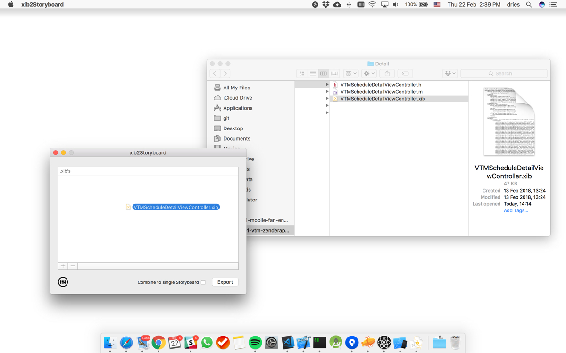Open the dries user menu

click(513, 4)
